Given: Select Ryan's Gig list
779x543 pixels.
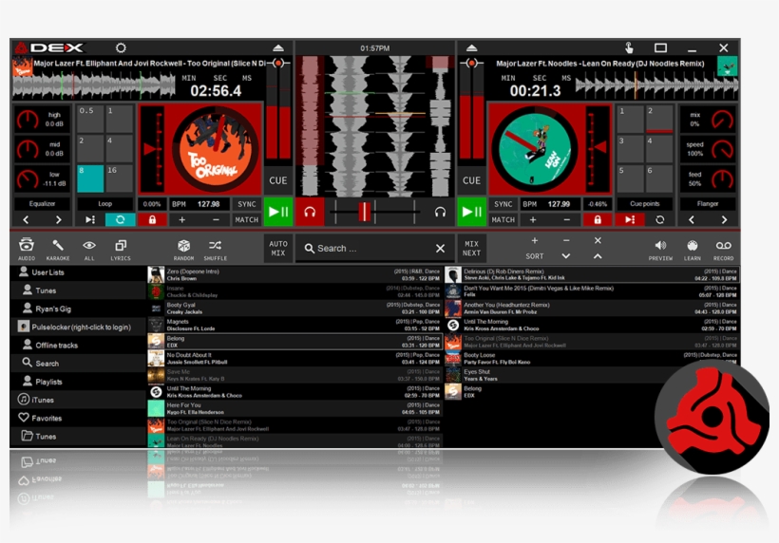Looking at the screenshot, I should 78,309.
